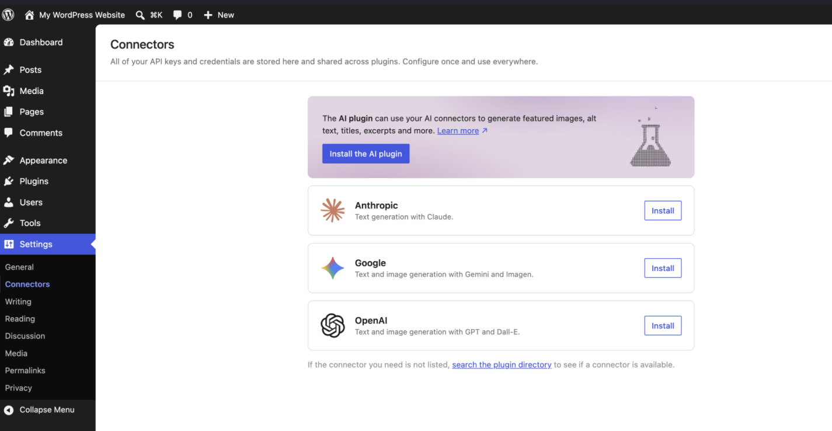Click the plus icon next to New

[208, 15]
